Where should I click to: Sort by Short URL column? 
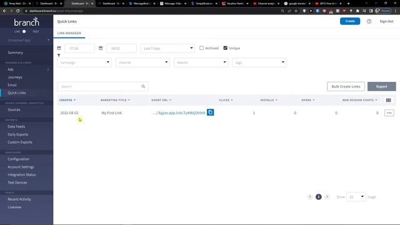pyautogui.click(x=161, y=100)
